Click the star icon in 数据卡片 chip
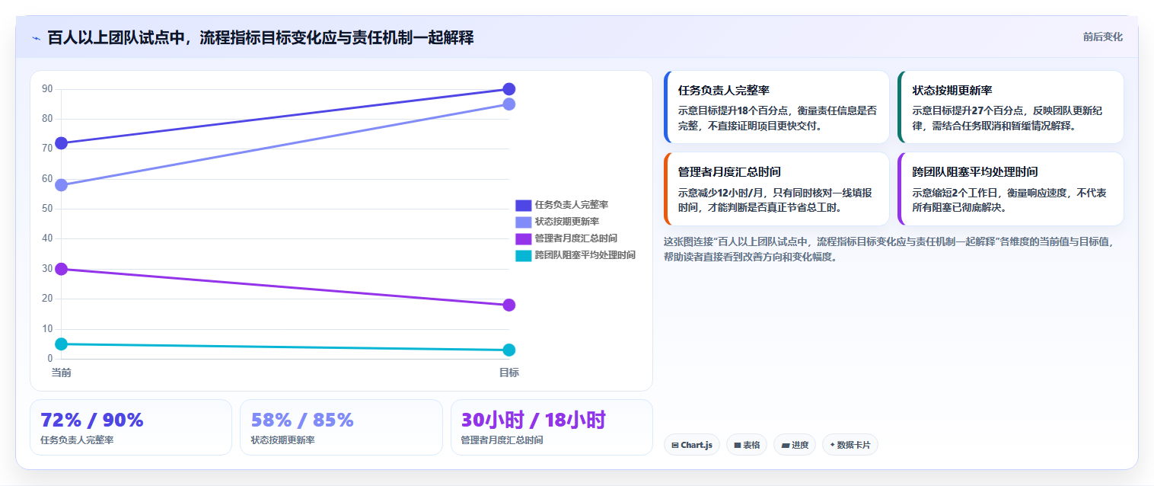The height and width of the screenshot is (486, 1154). pos(832,445)
